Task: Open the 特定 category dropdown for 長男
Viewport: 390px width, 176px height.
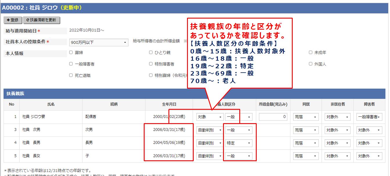Action: pos(238,143)
